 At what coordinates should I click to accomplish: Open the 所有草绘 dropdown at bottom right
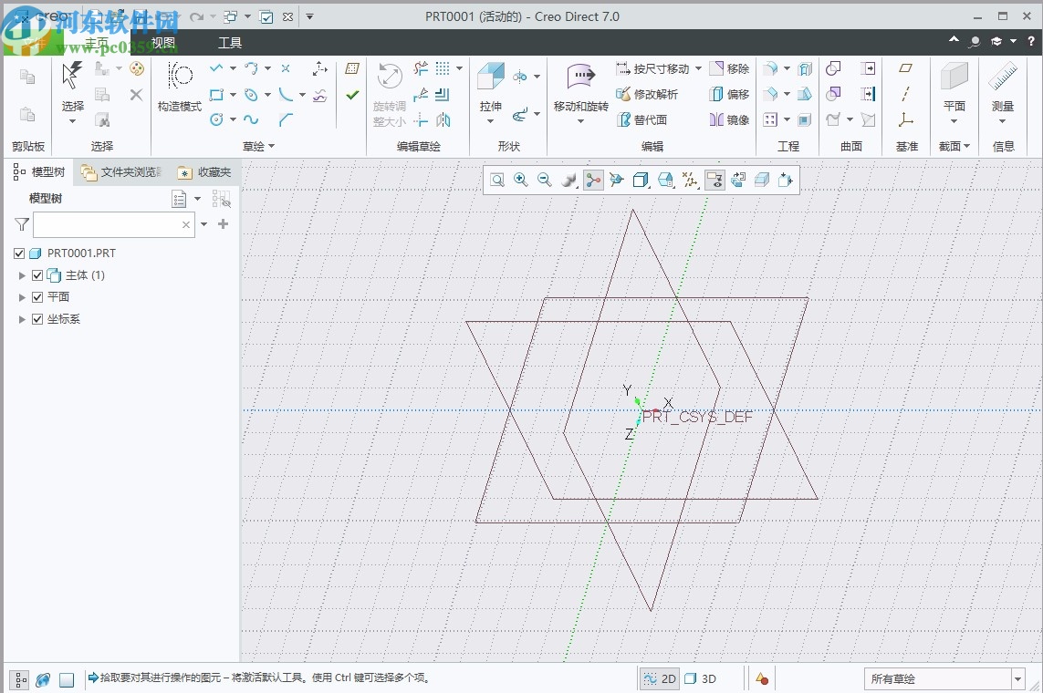pyautogui.click(x=1019, y=678)
